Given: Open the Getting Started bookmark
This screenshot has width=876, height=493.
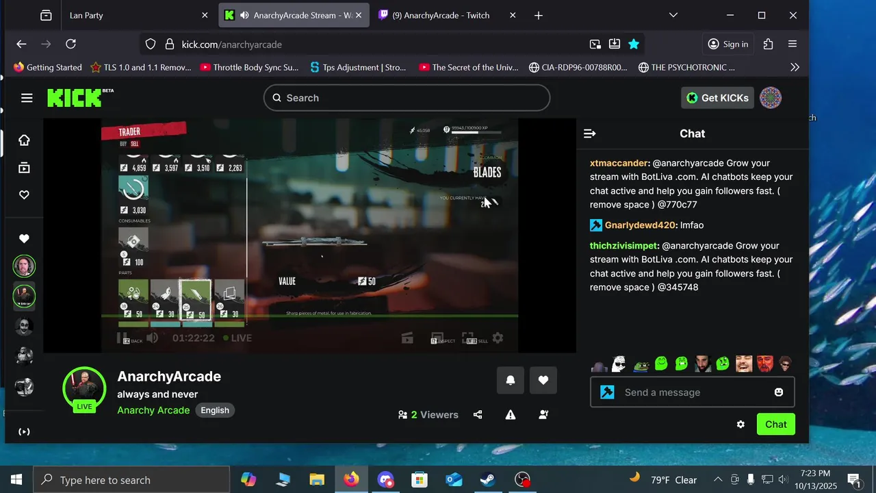Looking at the screenshot, I should [x=48, y=67].
